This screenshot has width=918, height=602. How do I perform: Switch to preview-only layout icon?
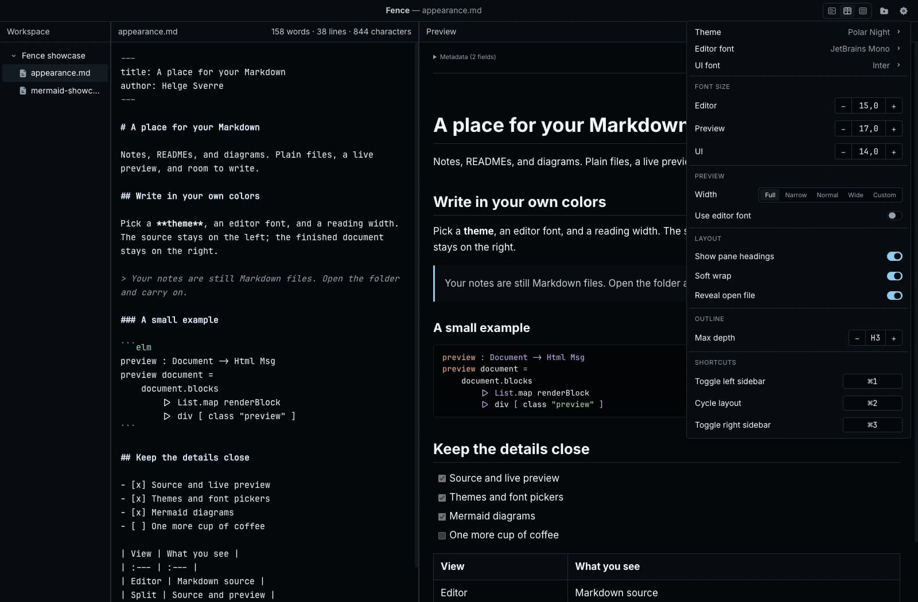(x=863, y=11)
